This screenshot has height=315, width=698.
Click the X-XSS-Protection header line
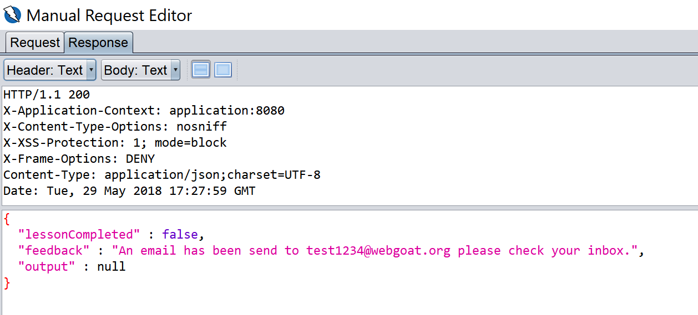[115, 143]
